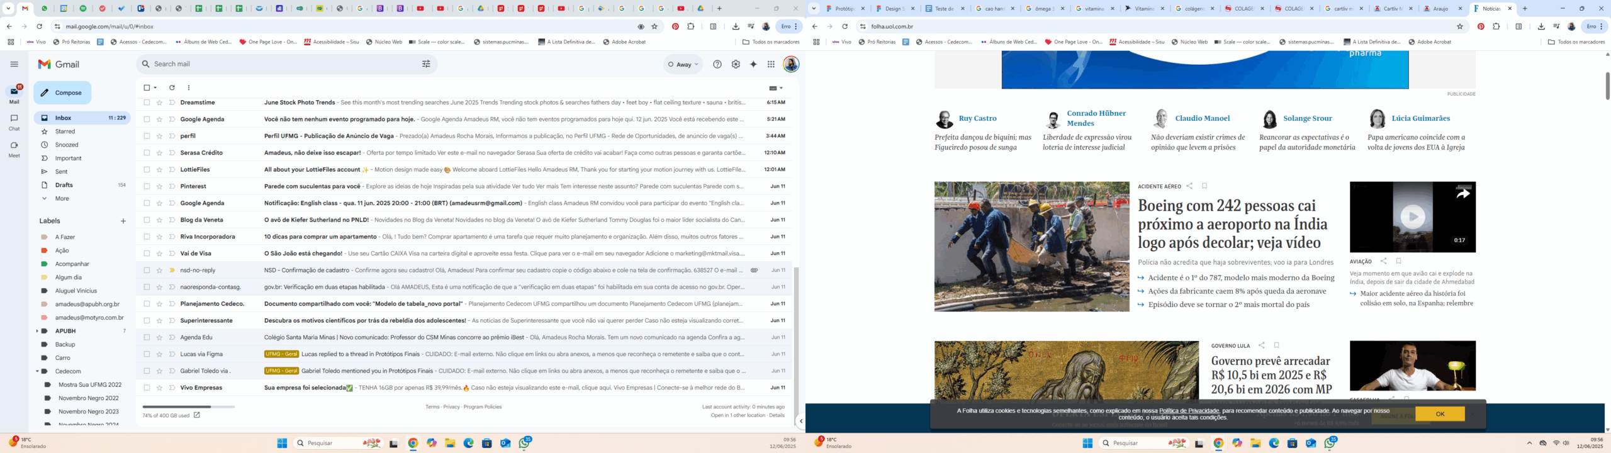Screen dimensions: 1611x453
Task: Open the Away status dropdown
Action: point(683,64)
